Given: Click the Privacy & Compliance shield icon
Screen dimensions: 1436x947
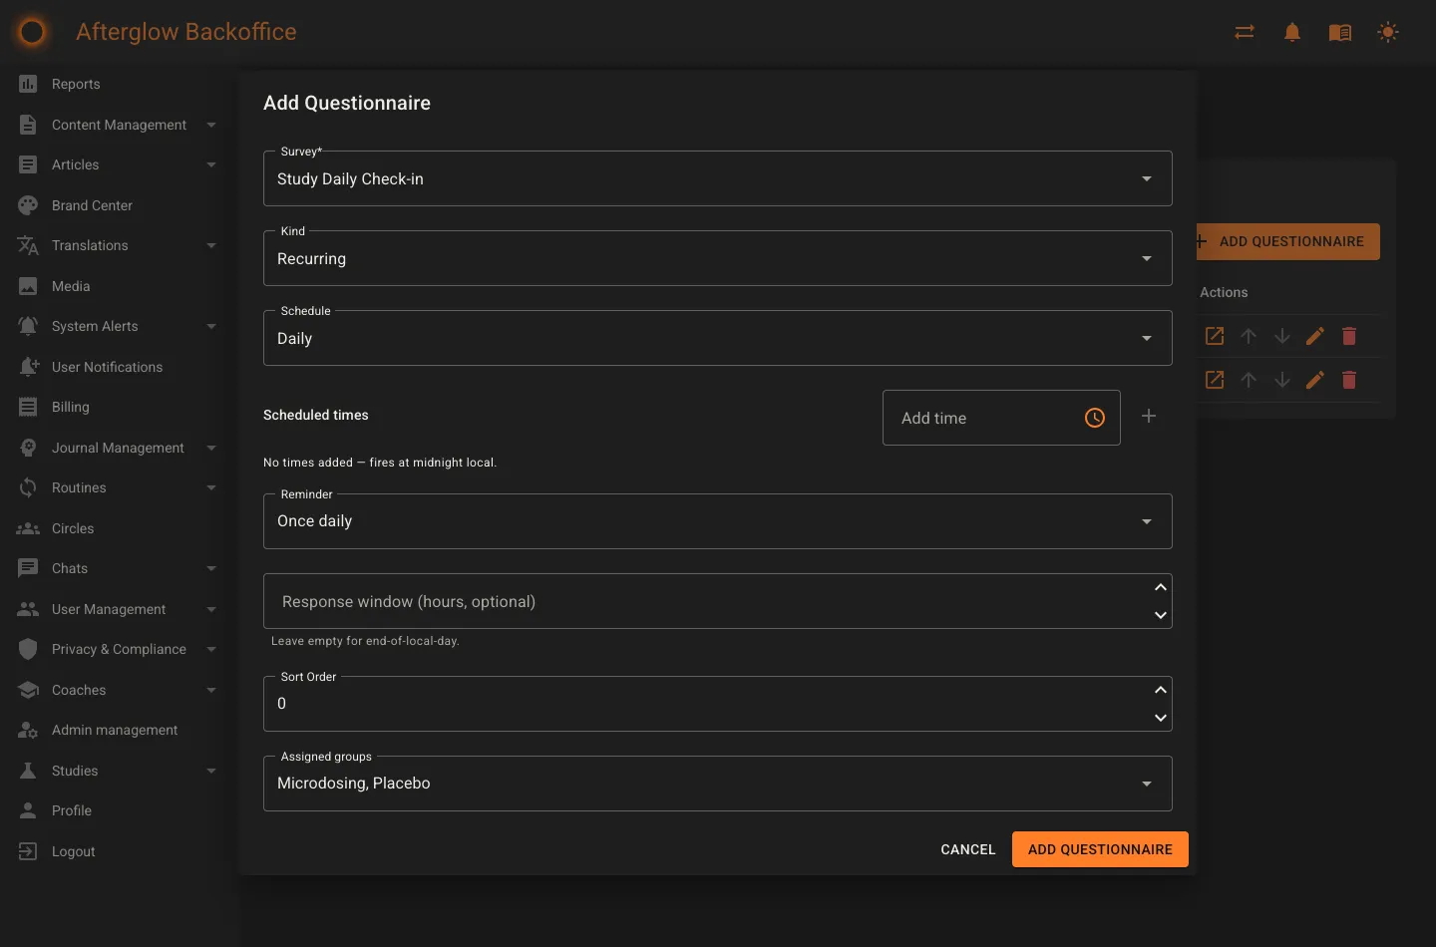Looking at the screenshot, I should [28, 649].
